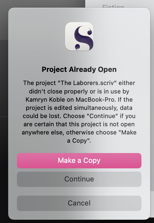The height and width of the screenshot is (223, 154).
Task: Select the Fiction category behind the dialog
Action: pyautogui.click(x=113, y=6)
